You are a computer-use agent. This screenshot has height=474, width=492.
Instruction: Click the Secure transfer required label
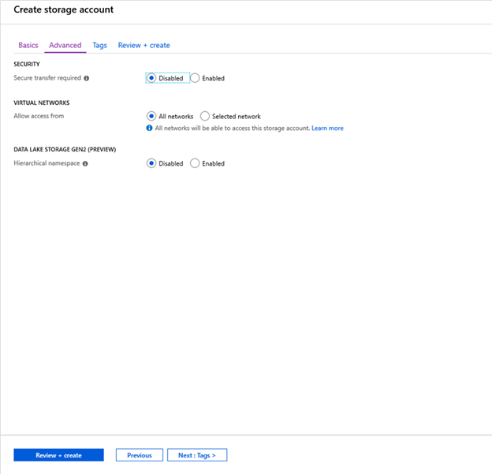(47, 78)
